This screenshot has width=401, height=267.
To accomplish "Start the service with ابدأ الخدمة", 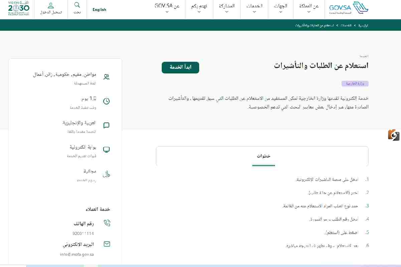I will click(180, 67).
